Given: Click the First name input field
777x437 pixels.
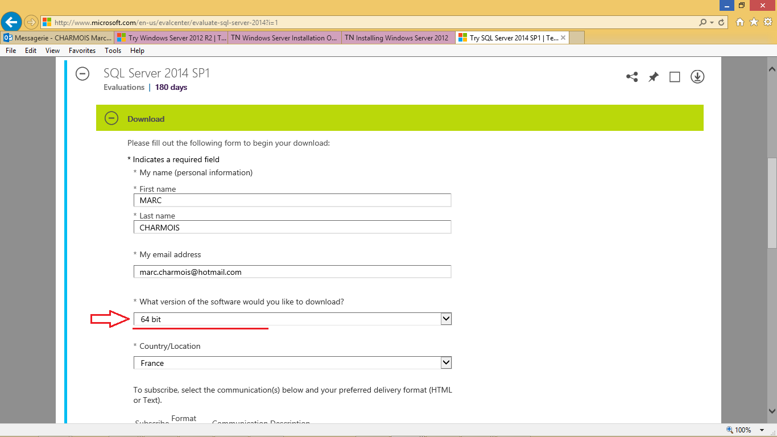Looking at the screenshot, I should coord(292,200).
